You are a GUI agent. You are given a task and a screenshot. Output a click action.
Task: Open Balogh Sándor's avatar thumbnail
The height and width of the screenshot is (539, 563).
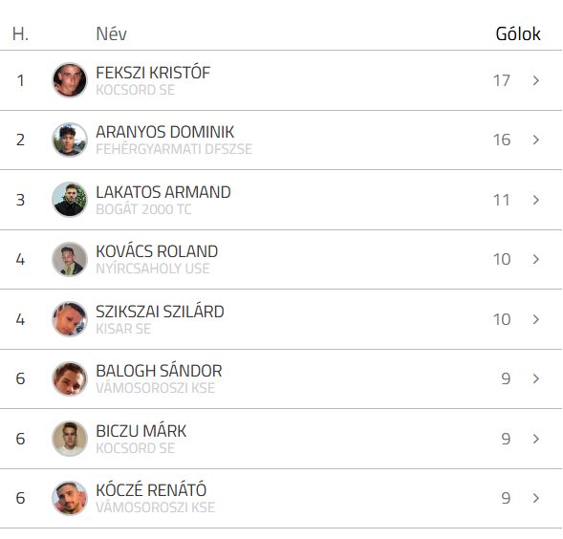(x=70, y=378)
